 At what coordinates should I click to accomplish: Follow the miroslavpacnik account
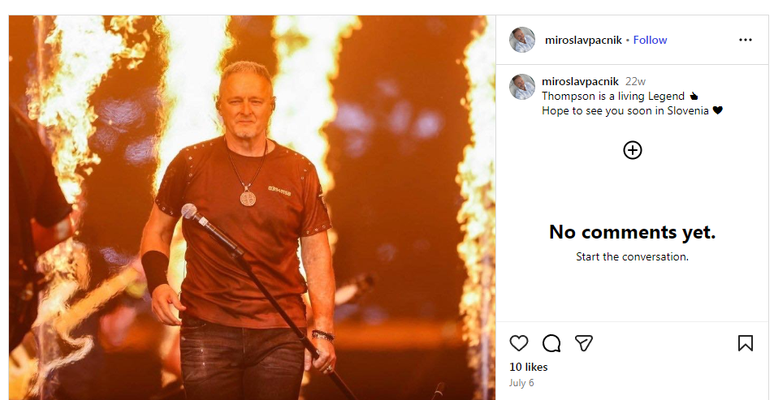650,40
